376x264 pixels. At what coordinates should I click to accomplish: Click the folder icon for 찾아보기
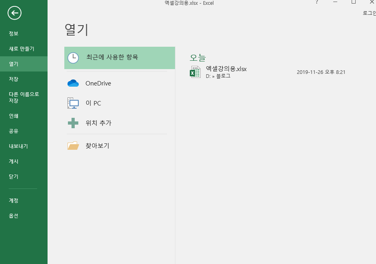pyautogui.click(x=73, y=145)
